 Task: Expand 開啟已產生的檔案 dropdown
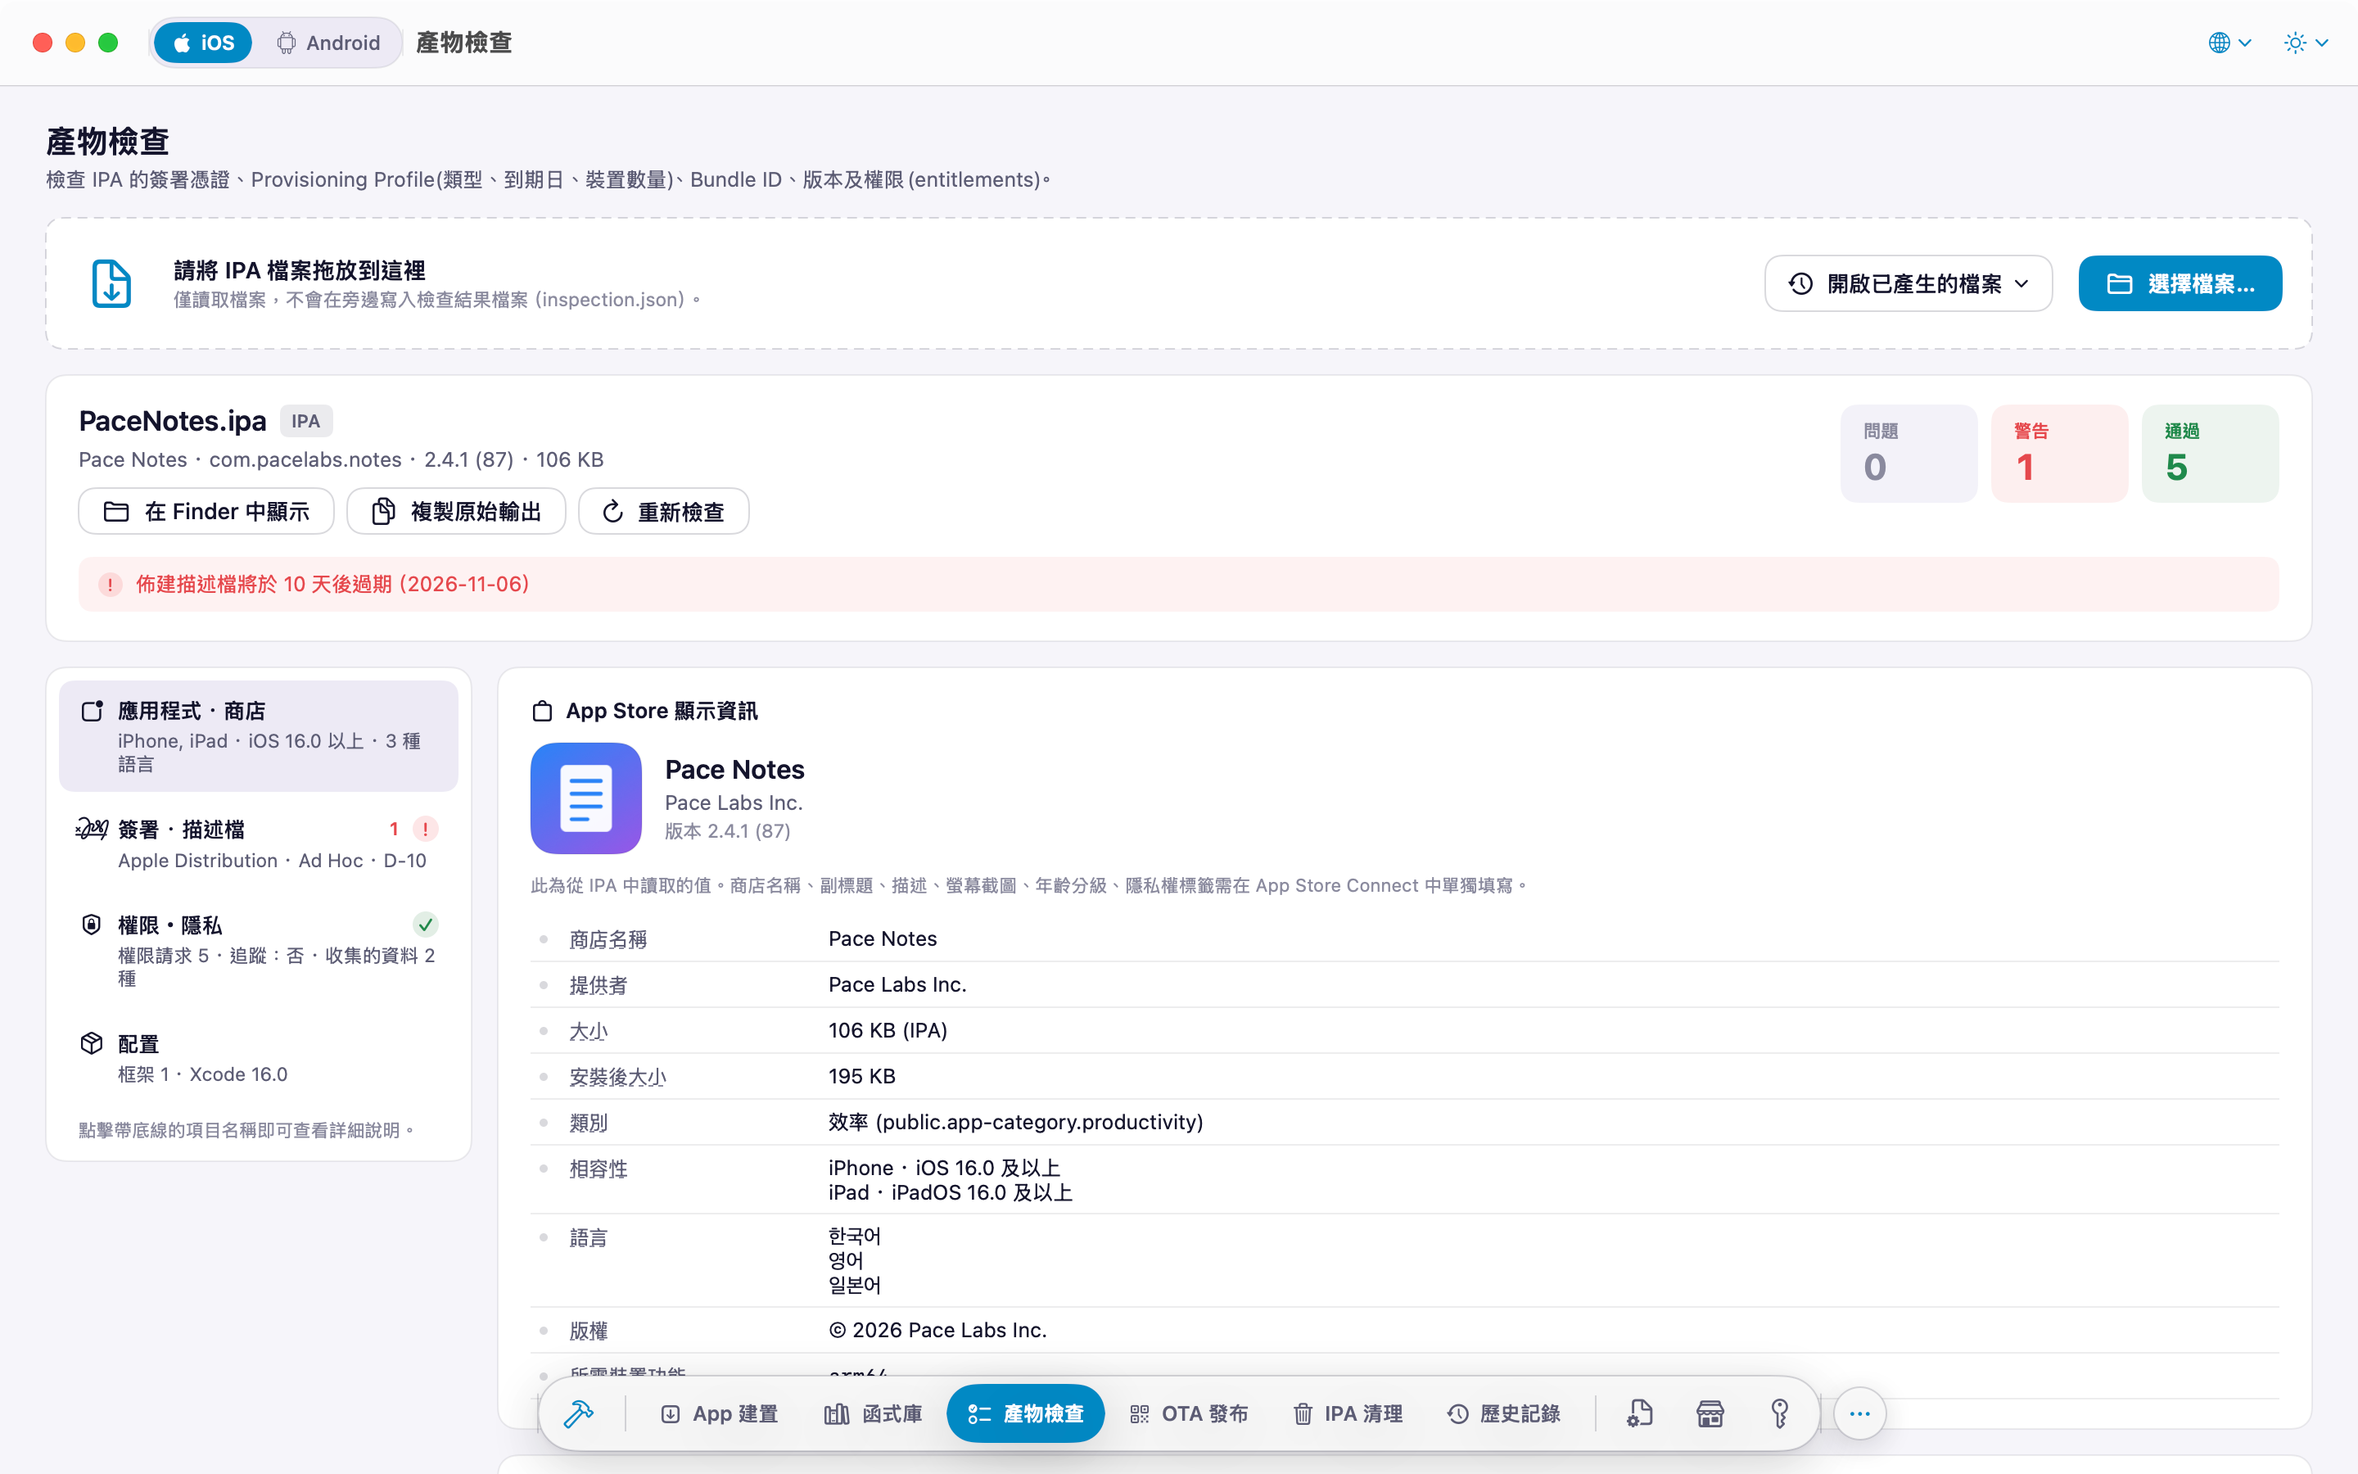1908,283
